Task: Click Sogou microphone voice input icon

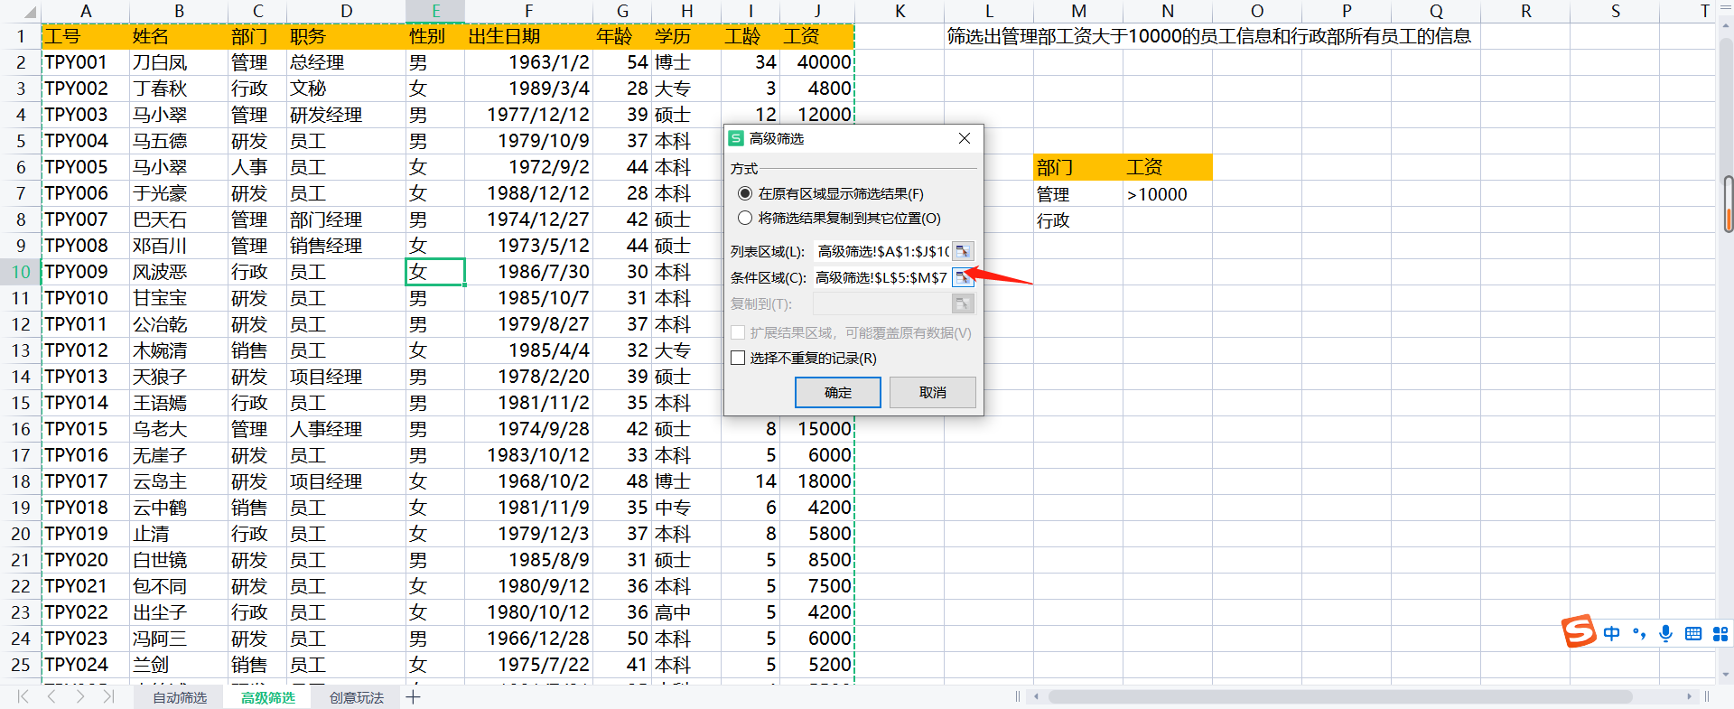Action: [1666, 634]
